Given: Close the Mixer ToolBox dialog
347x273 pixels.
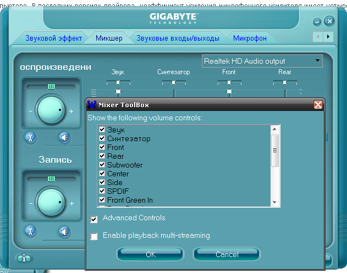Looking at the screenshot, I should 318,104.
